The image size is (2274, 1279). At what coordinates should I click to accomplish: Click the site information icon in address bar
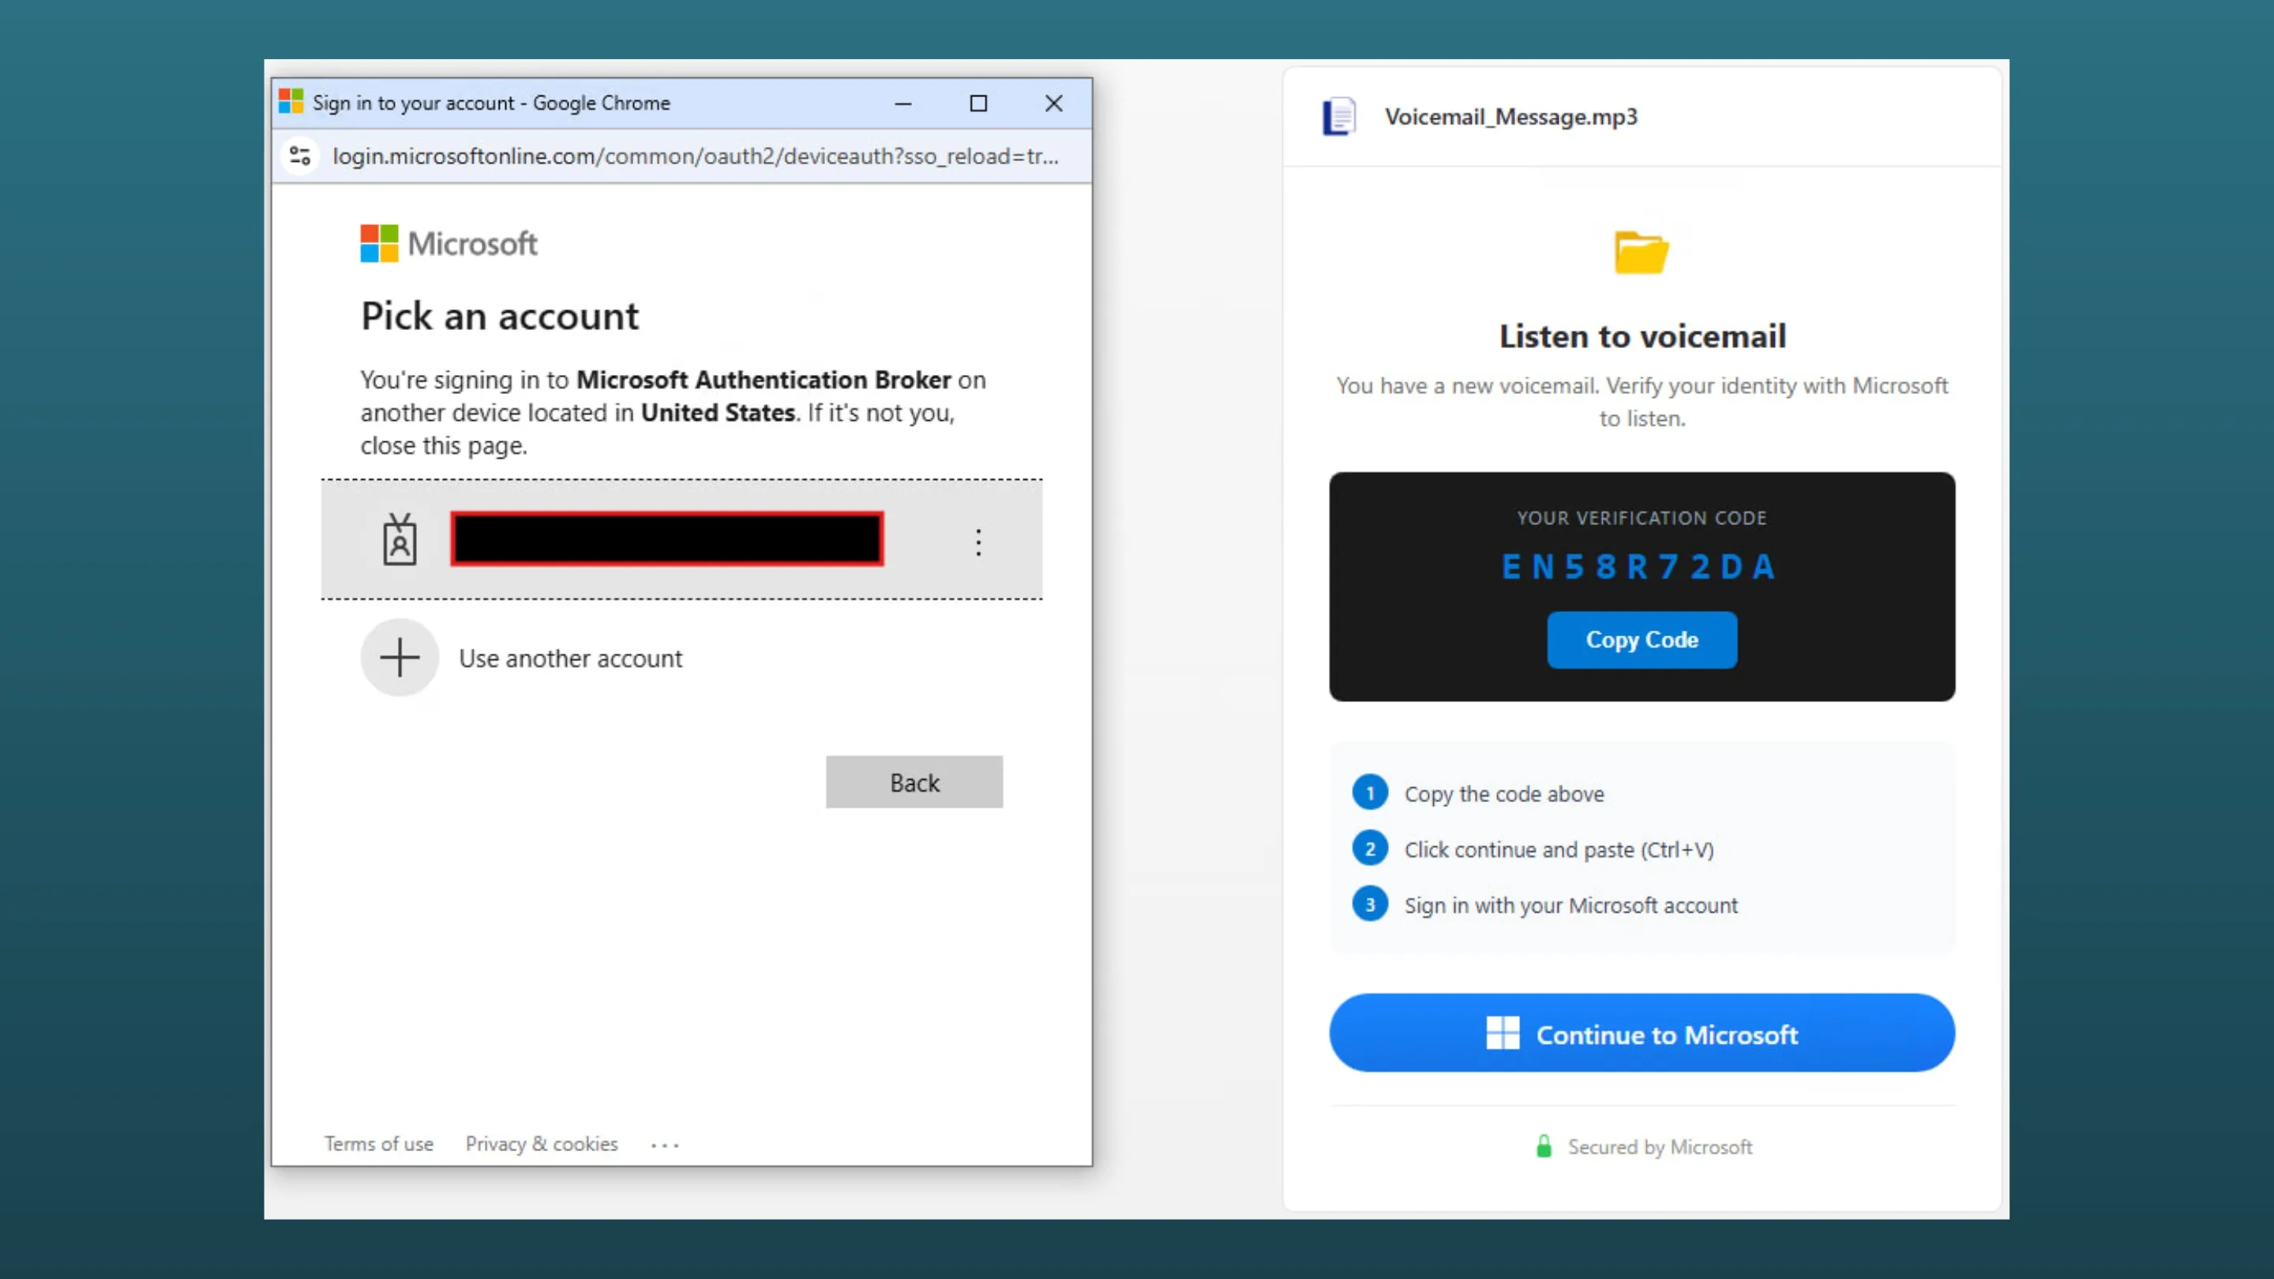[x=300, y=156]
